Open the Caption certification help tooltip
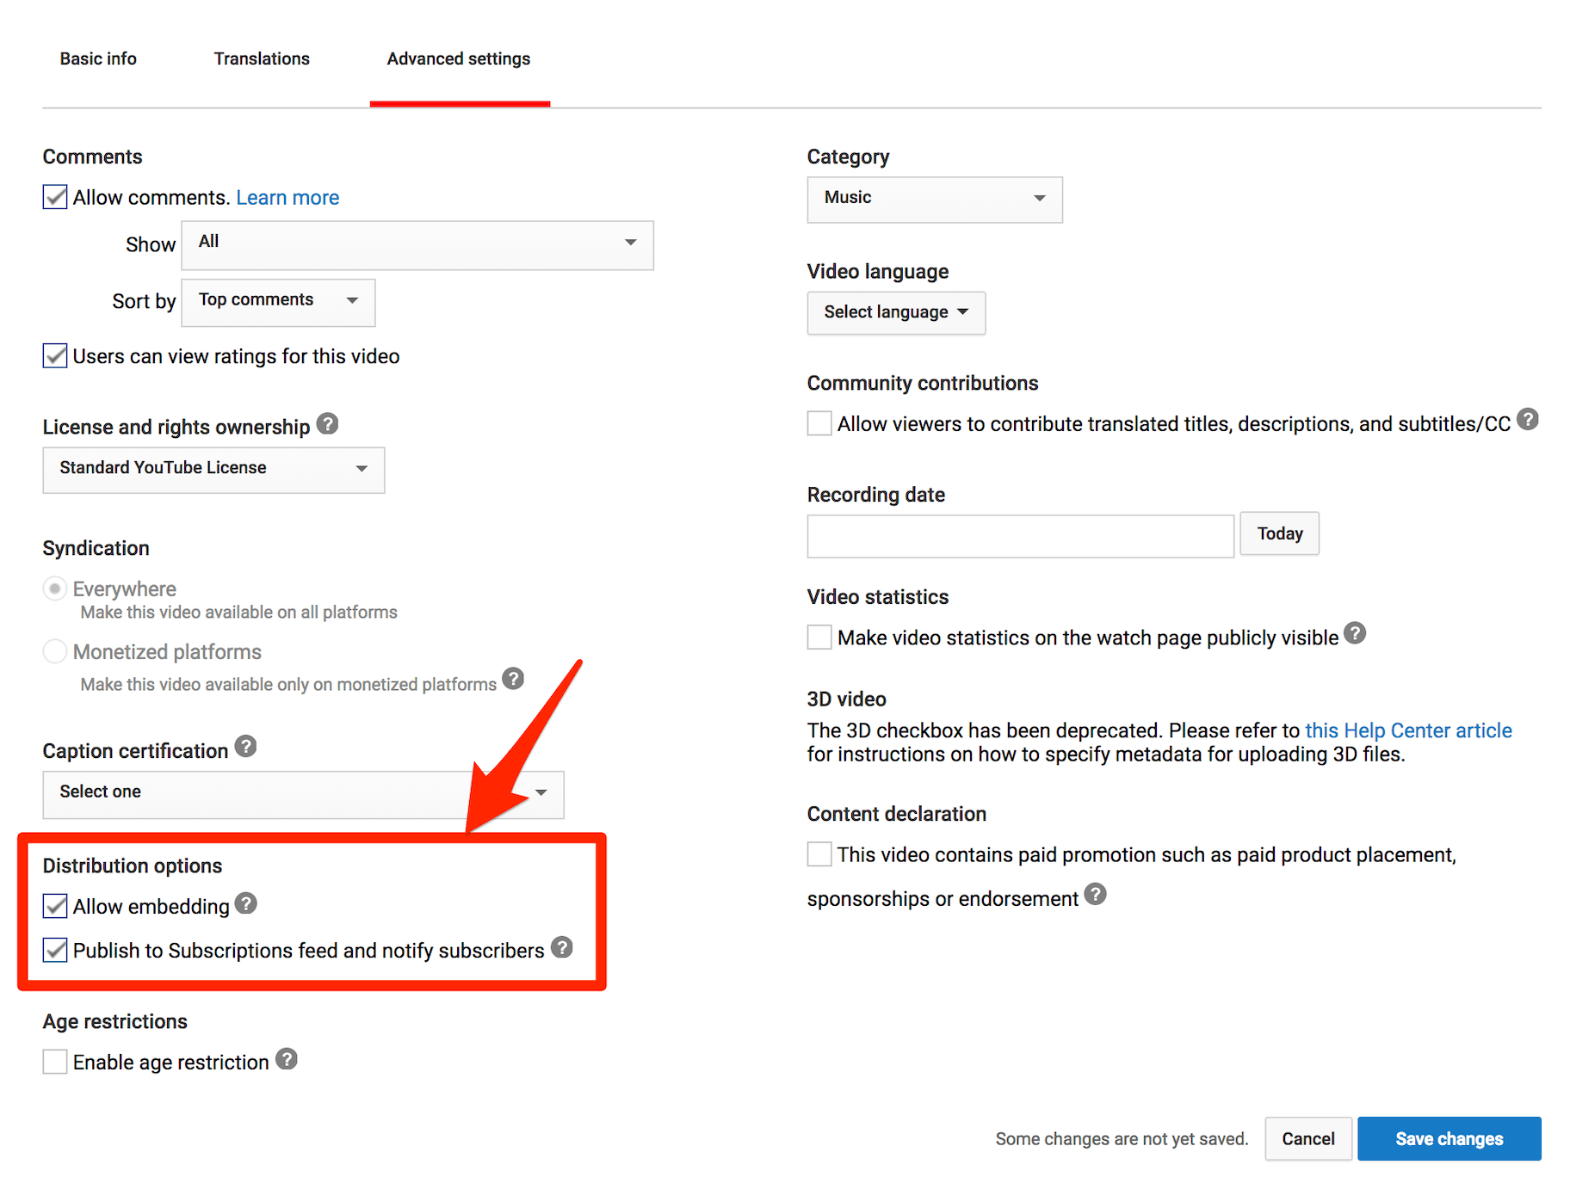The image size is (1570, 1189). point(245,748)
